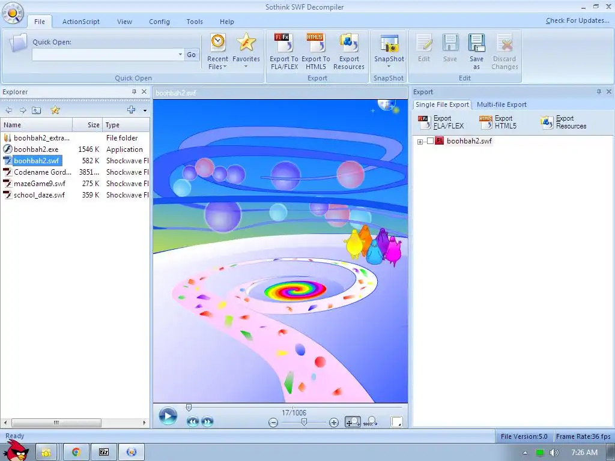Click the fit-to-window zoom icon
Screen dimensions: 615x461
coord(353,422)
